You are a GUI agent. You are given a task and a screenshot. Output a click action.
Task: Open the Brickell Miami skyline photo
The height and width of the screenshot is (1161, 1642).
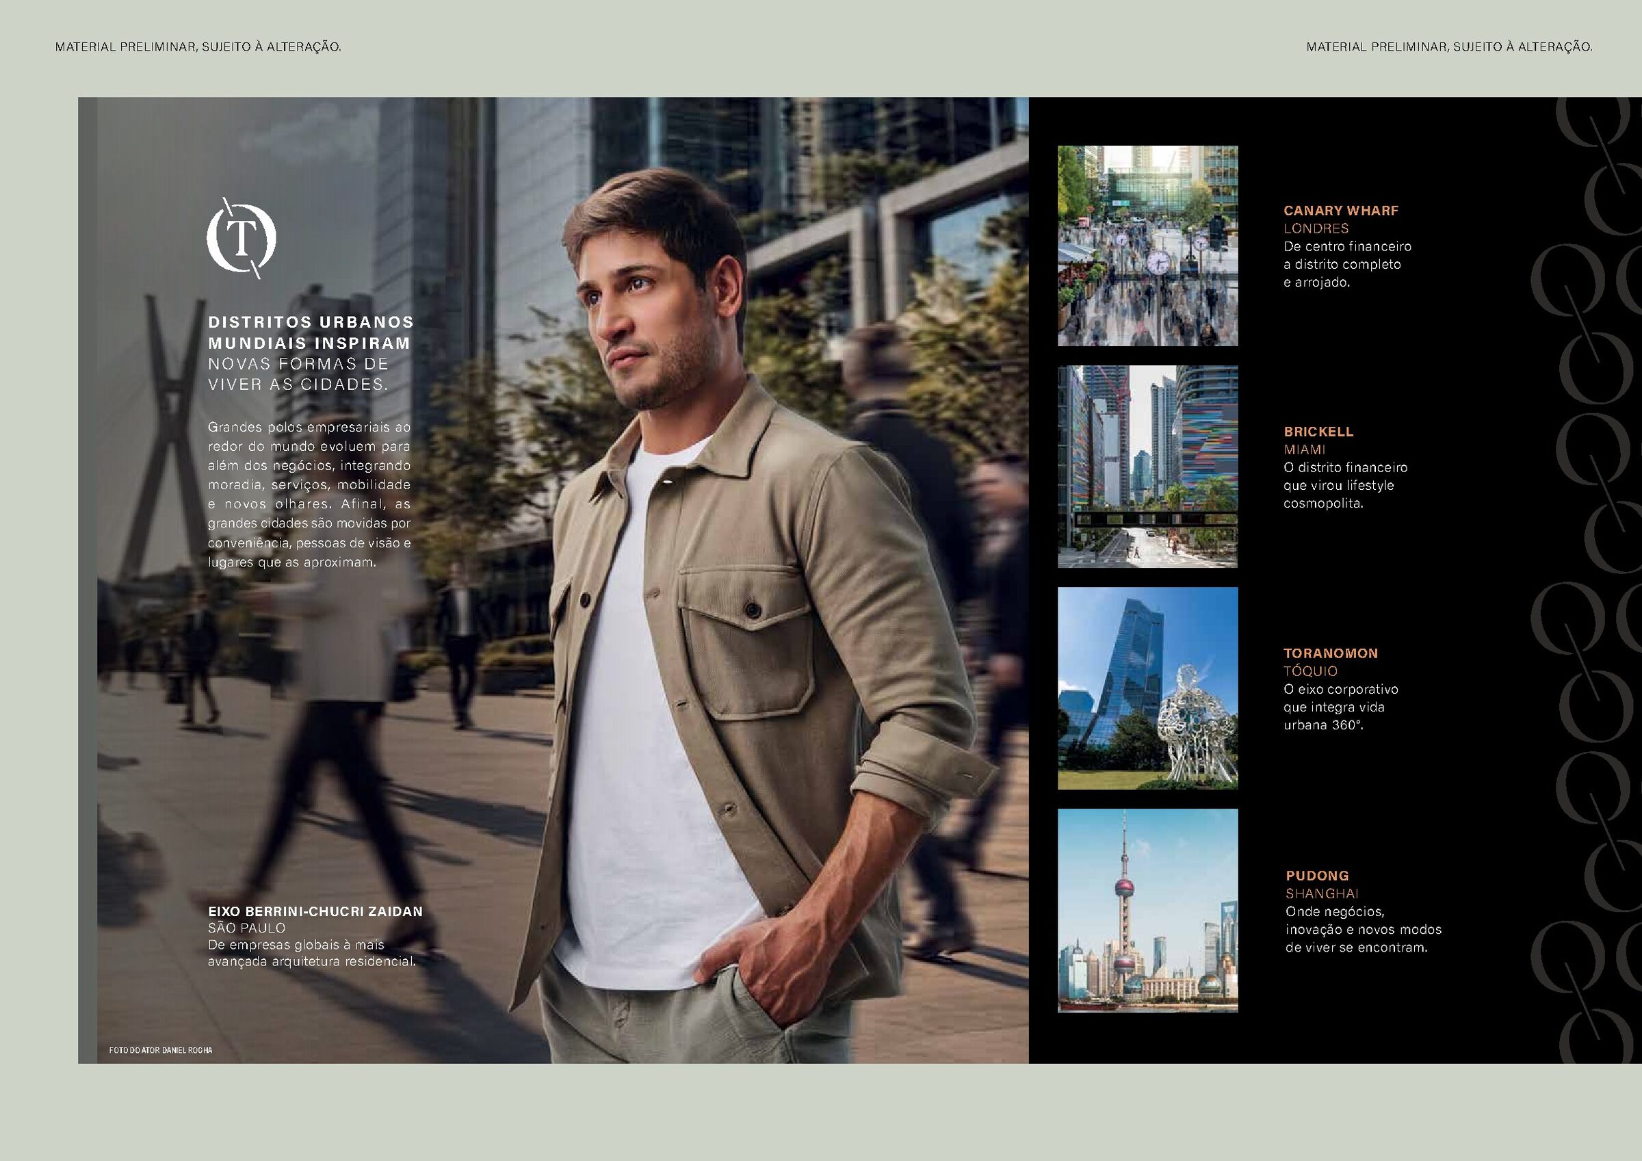(1148, 467)
